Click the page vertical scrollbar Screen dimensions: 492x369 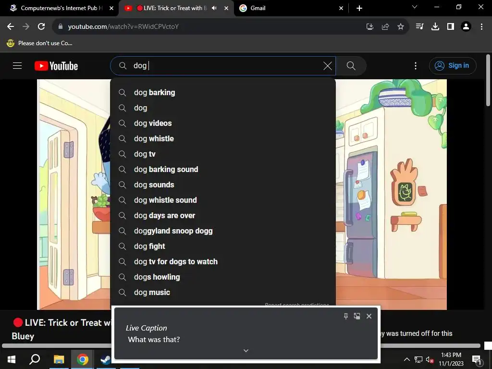tap(488, 81)
